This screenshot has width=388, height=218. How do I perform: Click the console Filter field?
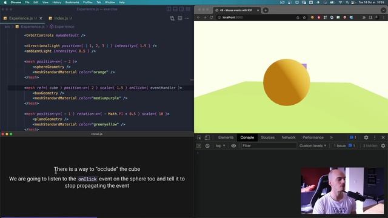click(269, 146)
